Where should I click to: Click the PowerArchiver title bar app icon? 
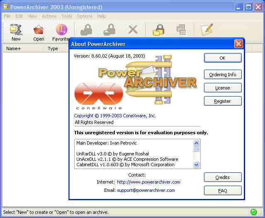pyautogui.click(x=6, y=7)
